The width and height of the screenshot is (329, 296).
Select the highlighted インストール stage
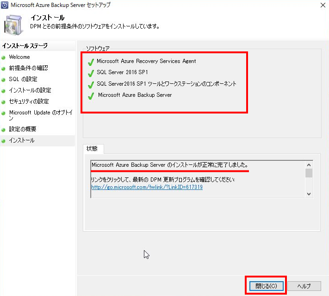[22, 140]
